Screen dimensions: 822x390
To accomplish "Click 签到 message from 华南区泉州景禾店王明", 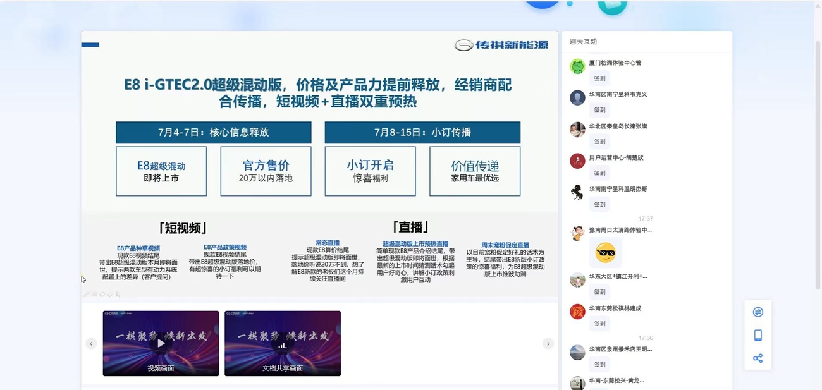I will (x=599, y=365).
